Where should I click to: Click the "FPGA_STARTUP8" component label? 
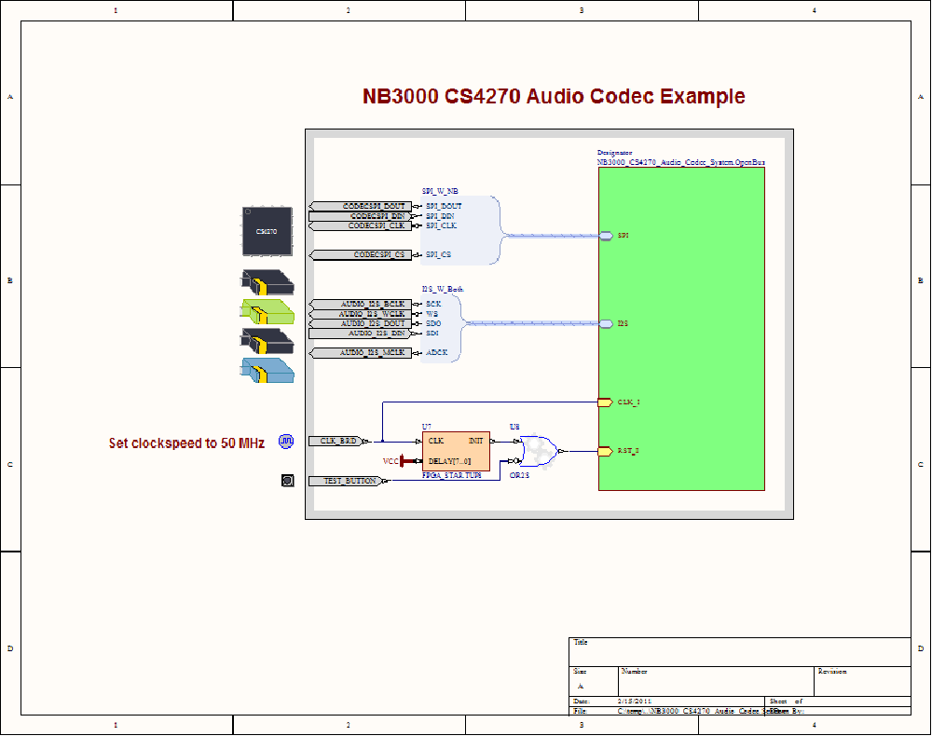tap(452, 475)
